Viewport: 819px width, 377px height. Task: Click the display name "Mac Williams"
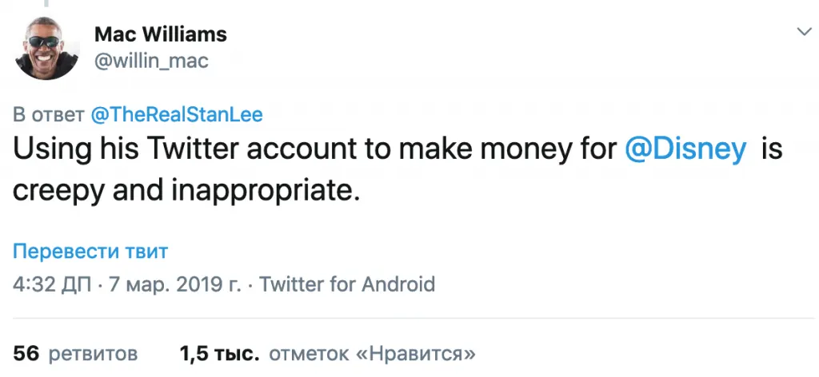tap(161, 34)
